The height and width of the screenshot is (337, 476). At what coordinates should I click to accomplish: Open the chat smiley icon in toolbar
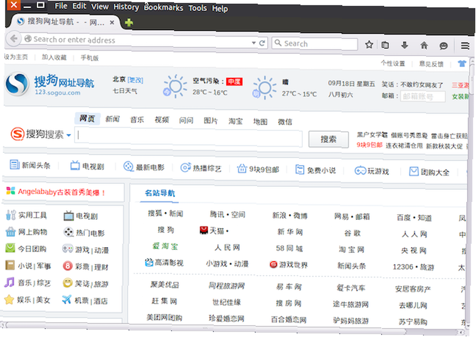pos(444,46)
